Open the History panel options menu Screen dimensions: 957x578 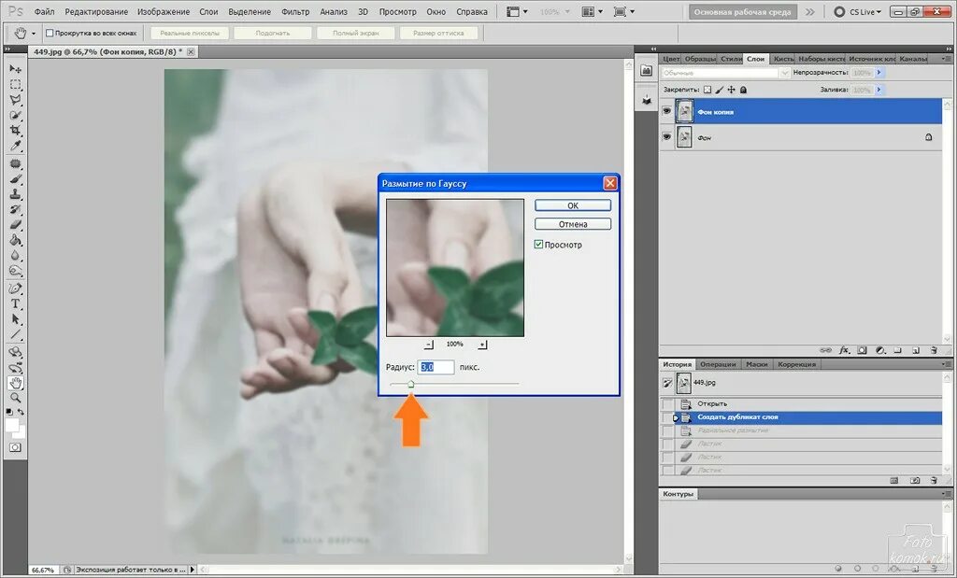click(947, 364)
